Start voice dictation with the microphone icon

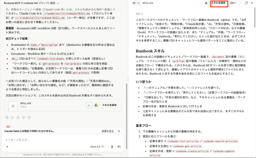pyautogui.click(x=112, y=147)
